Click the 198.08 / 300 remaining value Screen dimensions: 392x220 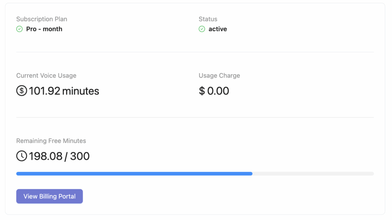point(59,156)
